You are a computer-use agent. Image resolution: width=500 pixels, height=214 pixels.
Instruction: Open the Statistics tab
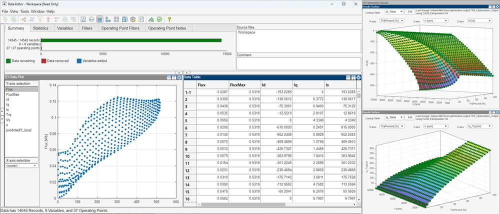pyautogui.click(x=40, y=28)
